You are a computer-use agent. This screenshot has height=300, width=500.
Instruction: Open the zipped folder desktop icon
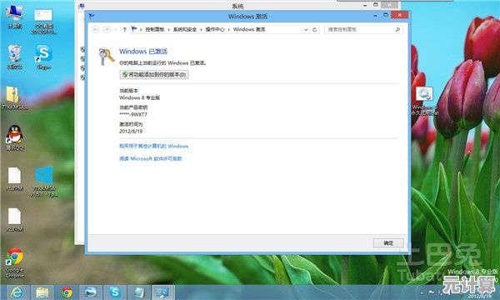pyautogui.click(x=14, y=97)
